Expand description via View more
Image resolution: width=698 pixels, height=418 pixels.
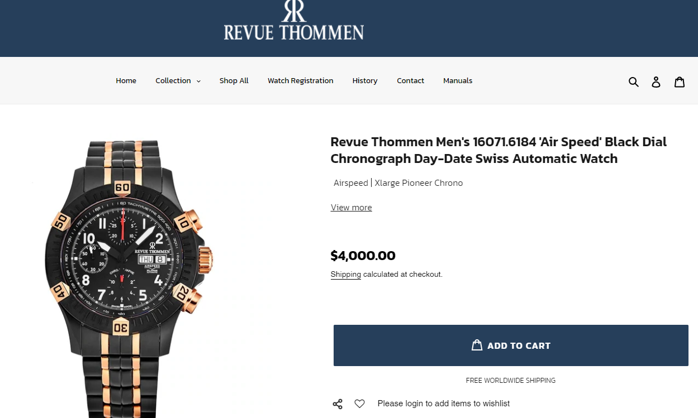click(x=351, y=208)
